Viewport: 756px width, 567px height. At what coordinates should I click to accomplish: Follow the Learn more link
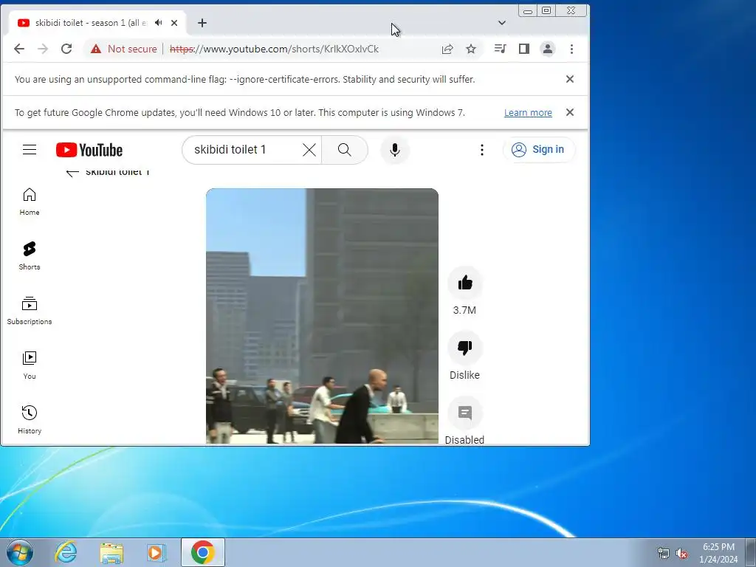[528, 113]
